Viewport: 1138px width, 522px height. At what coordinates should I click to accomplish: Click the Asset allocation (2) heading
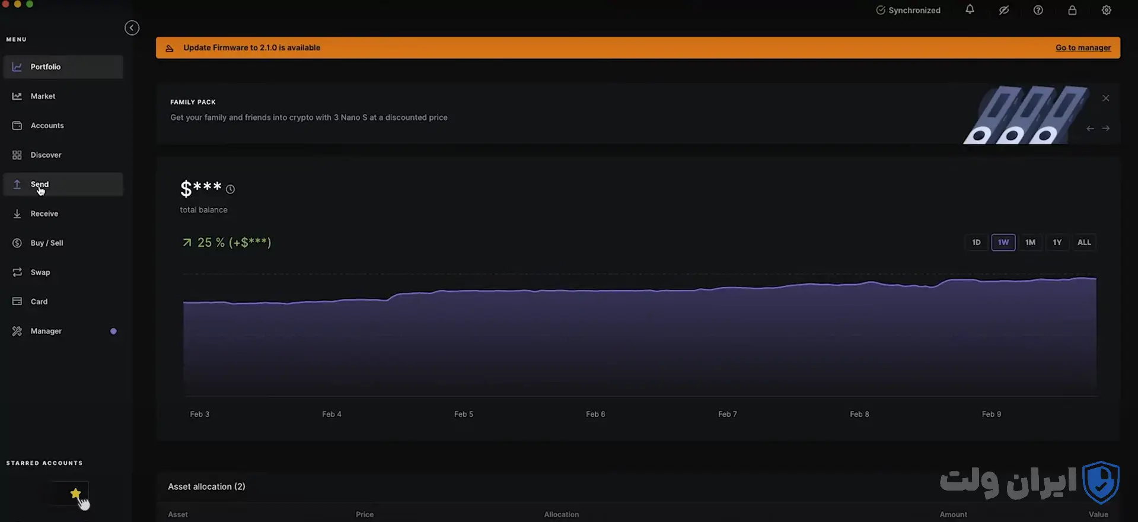tap(206, 486)
